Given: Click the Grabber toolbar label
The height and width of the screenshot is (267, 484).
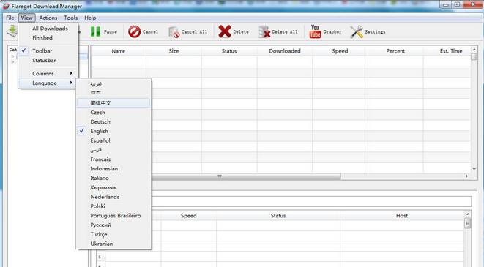Looking at the screenshot, I should 332,31.
